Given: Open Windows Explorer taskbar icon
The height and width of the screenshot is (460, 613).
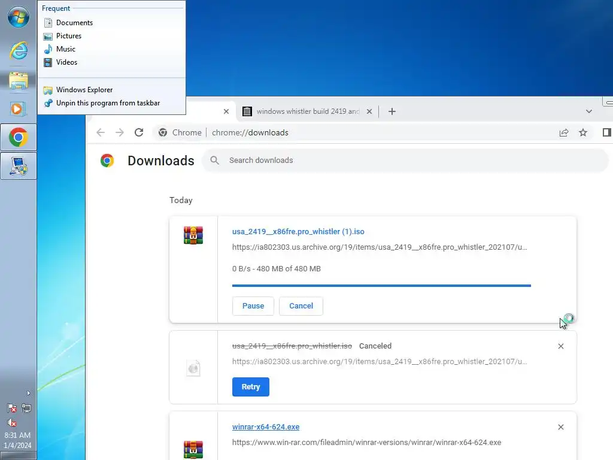Looking at the screenshot, I should [19, 81].
